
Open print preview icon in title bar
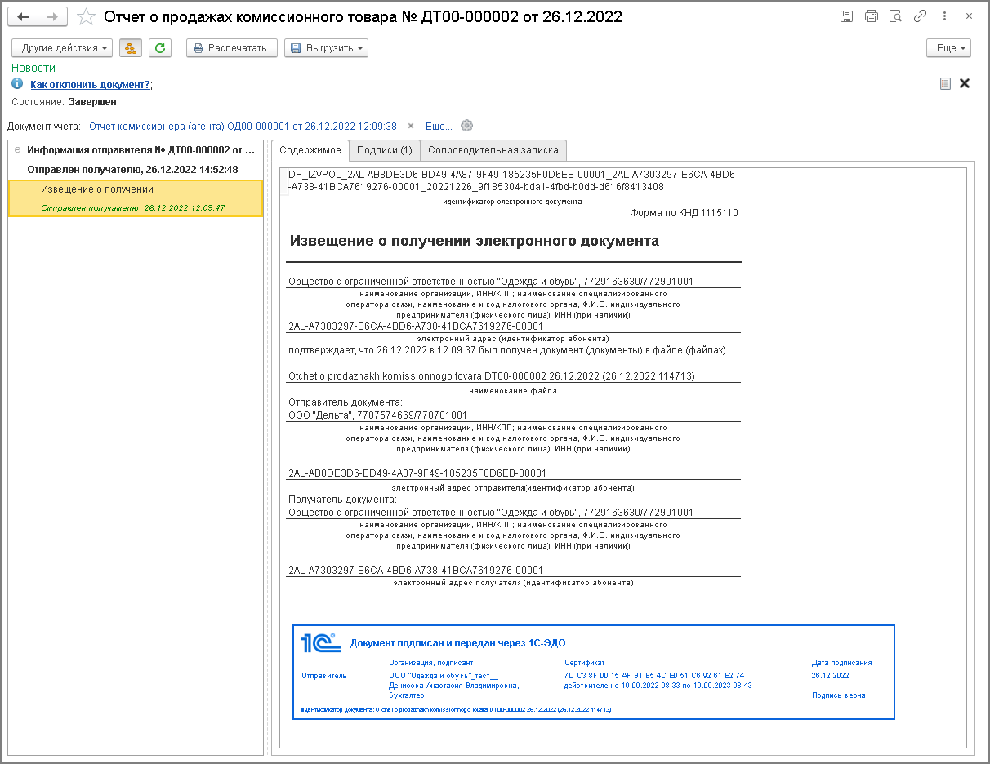click(x=895, y=16)
